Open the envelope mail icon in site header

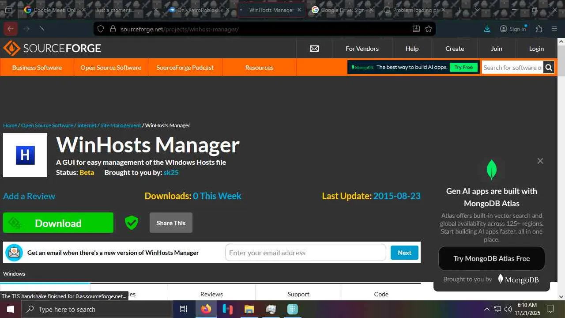[x=314, y=49]
